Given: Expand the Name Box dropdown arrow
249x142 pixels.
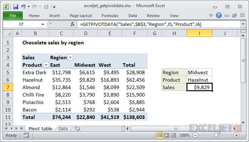Looking at the screenshot, I should (x=43, y=24).
